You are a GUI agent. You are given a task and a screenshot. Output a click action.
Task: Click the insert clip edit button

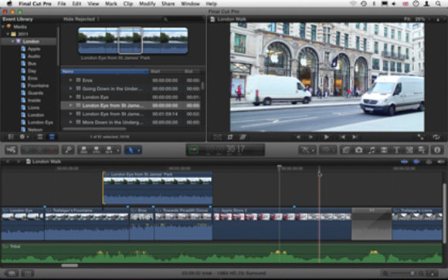click(97, 150)
